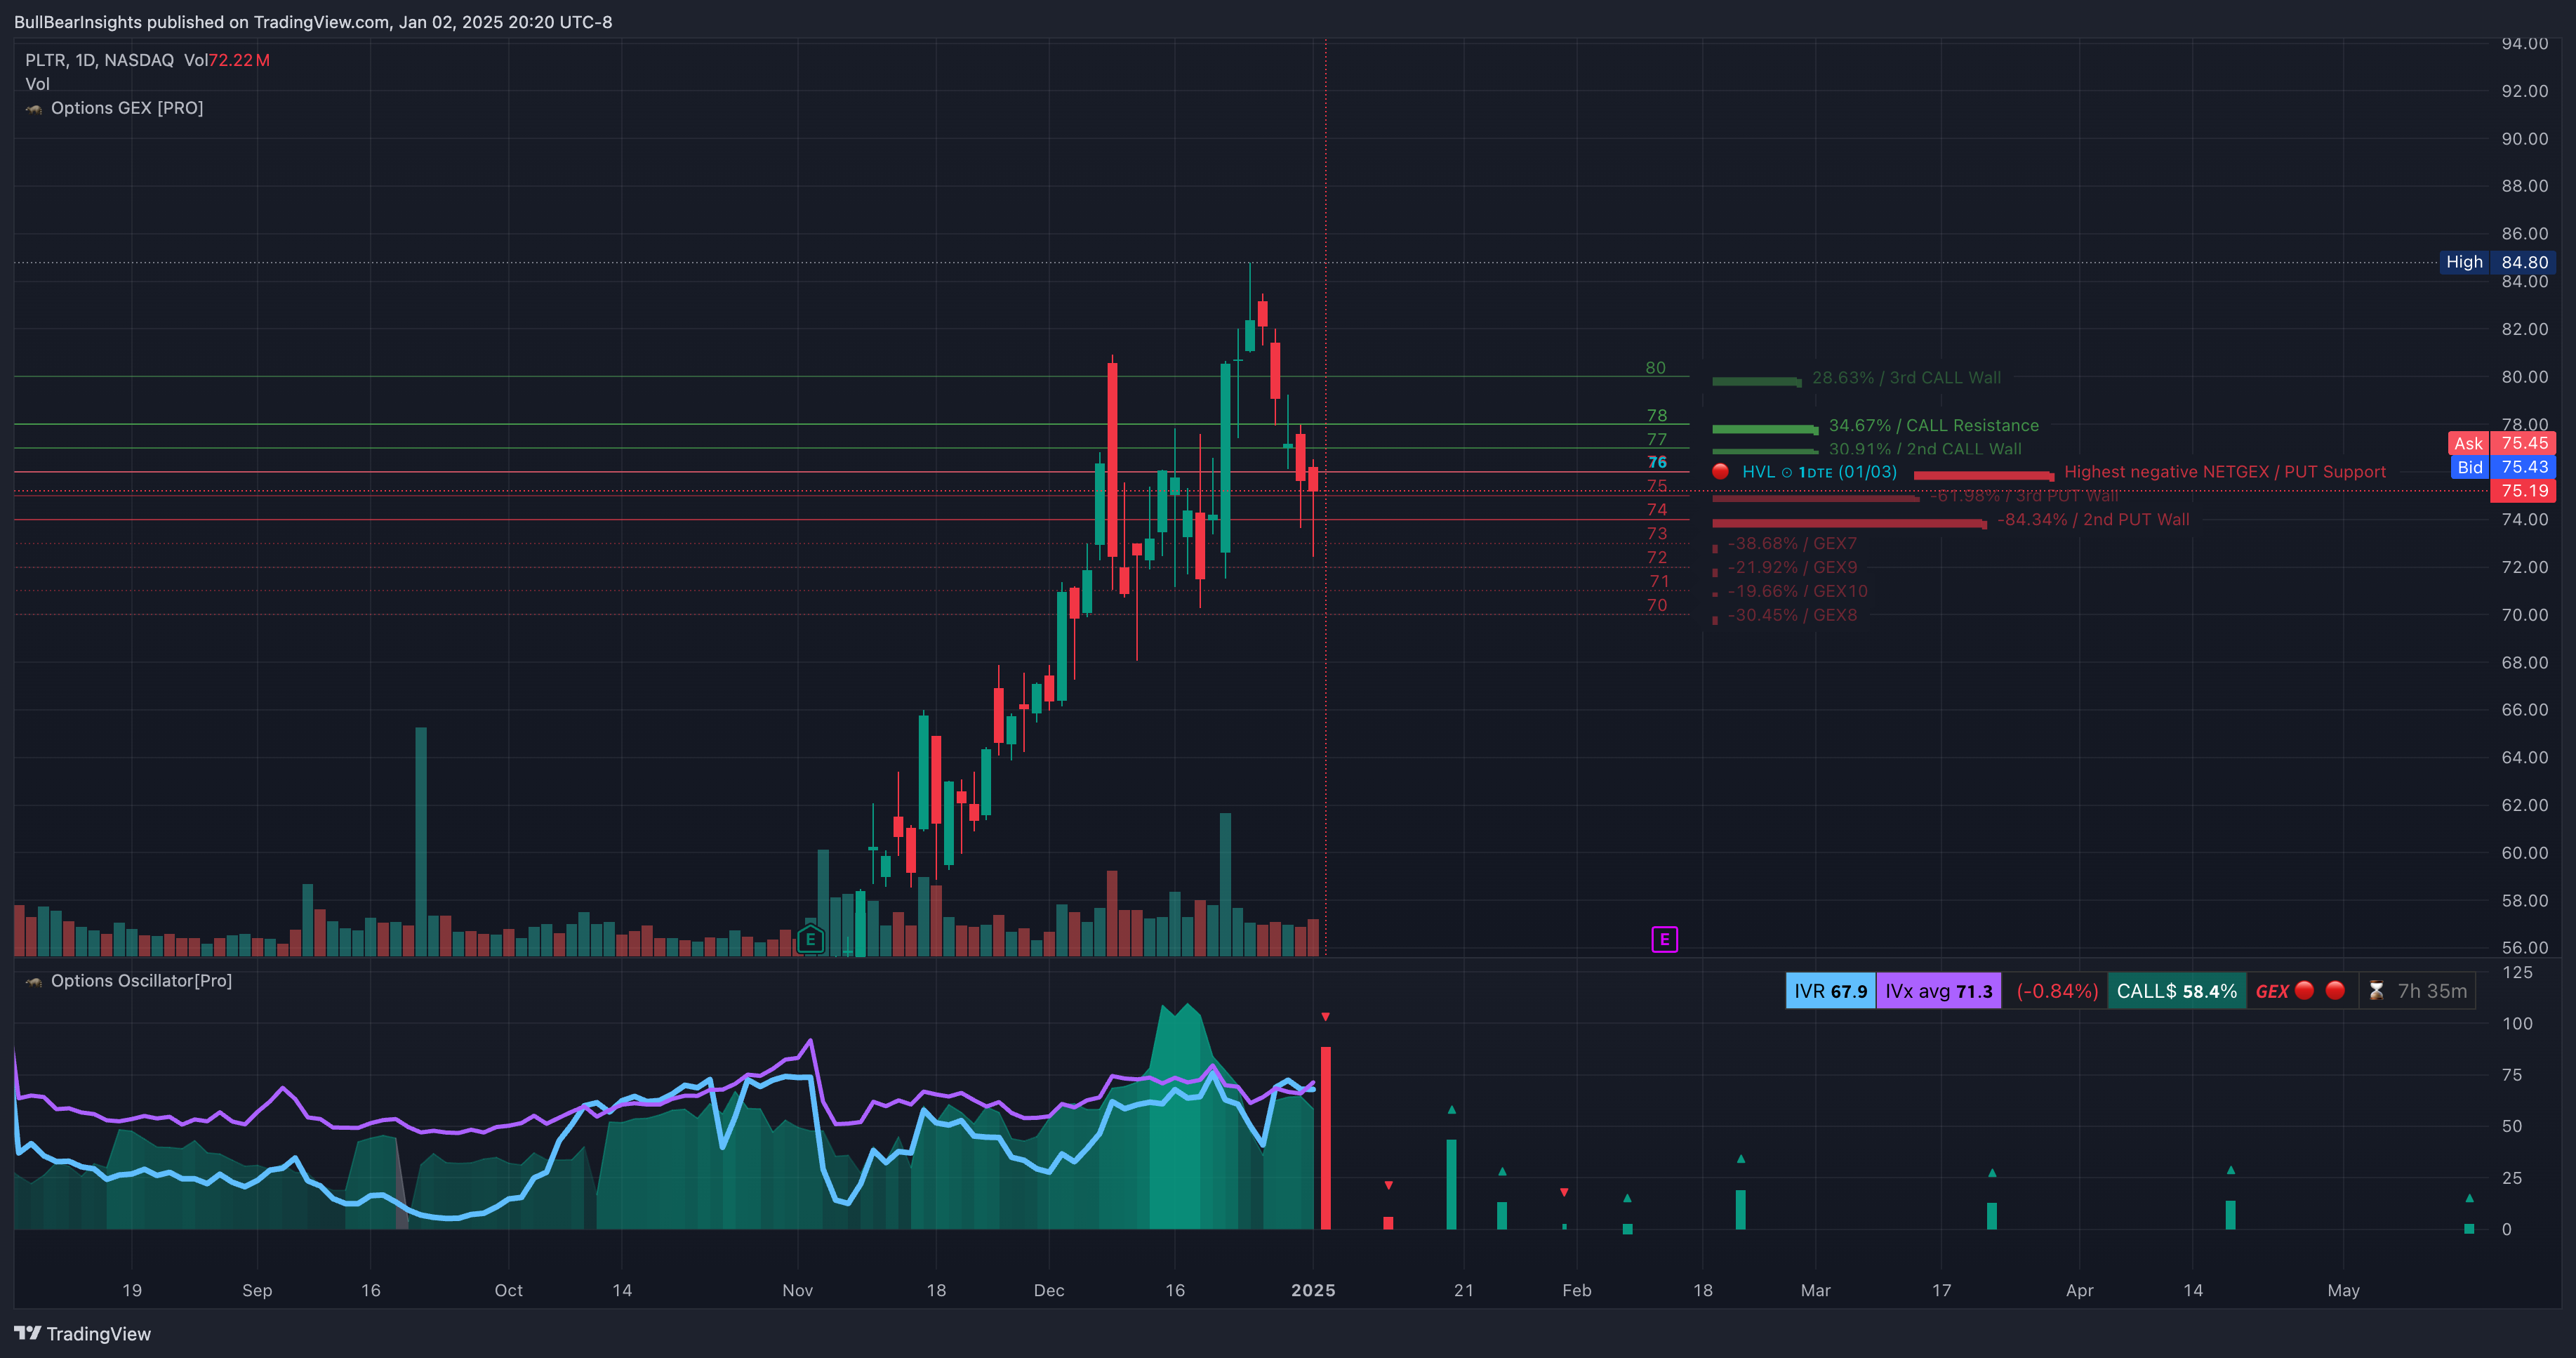Click the (-0.84%) change label
Viewport: 2576px width, 1358px height.
click(2057, 991)
